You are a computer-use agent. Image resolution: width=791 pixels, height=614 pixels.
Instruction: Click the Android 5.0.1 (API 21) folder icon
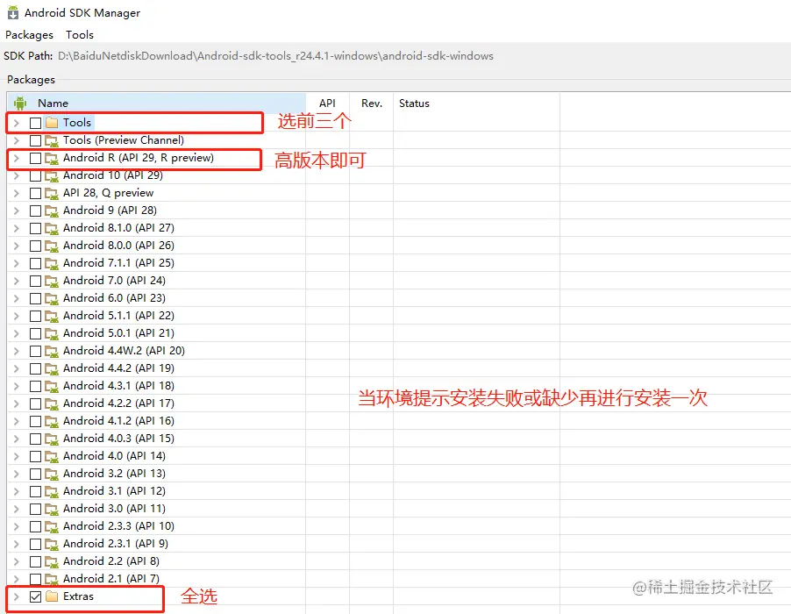[x=52, y=334]
